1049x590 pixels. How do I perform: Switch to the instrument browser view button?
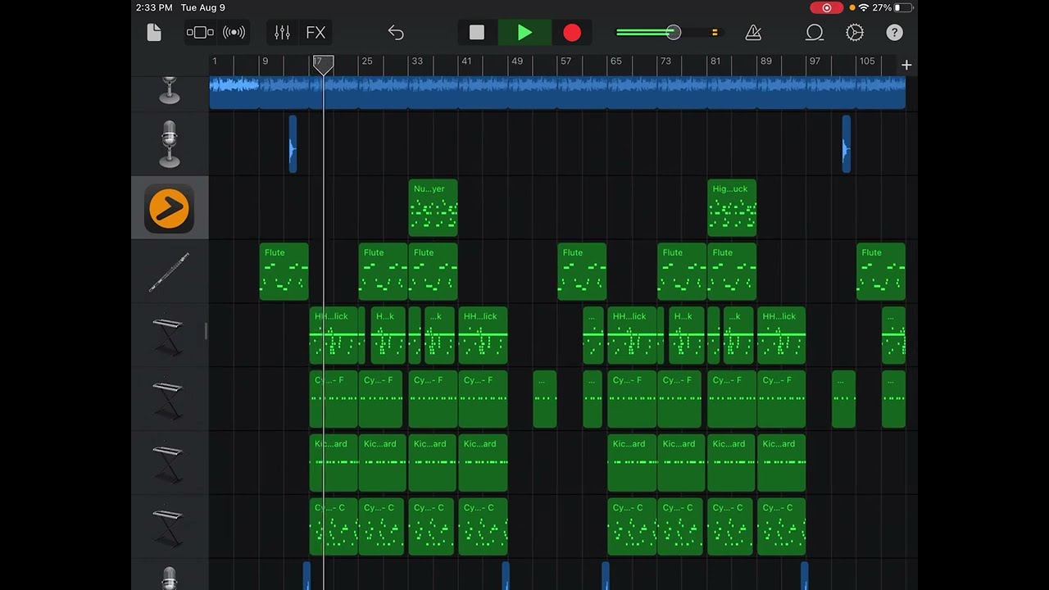pyautogui.click(x=200, y=33)
